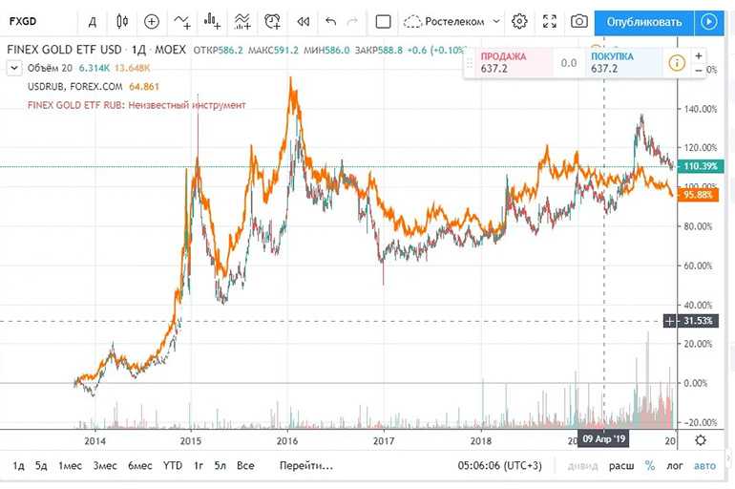Click Перейти… to go to a date
This screenshot has width=735, height=489.
tap(306, 465)
